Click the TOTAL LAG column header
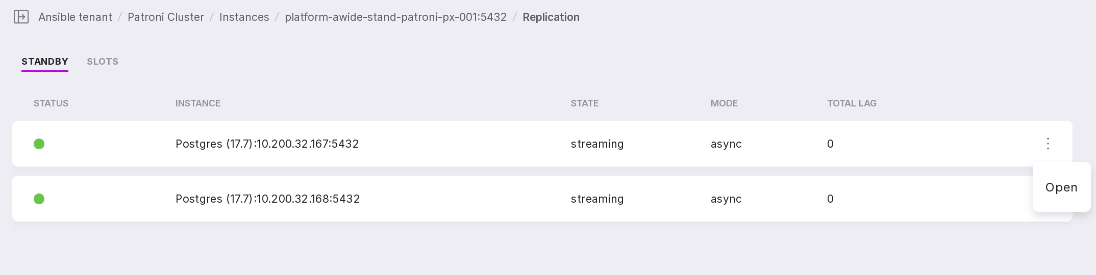The image size is (1096, 275). click(x=852, y=103)
